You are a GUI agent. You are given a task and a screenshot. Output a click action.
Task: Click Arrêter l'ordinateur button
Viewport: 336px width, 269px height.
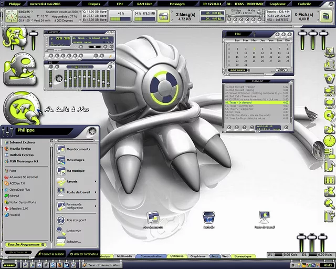[83, 254]
